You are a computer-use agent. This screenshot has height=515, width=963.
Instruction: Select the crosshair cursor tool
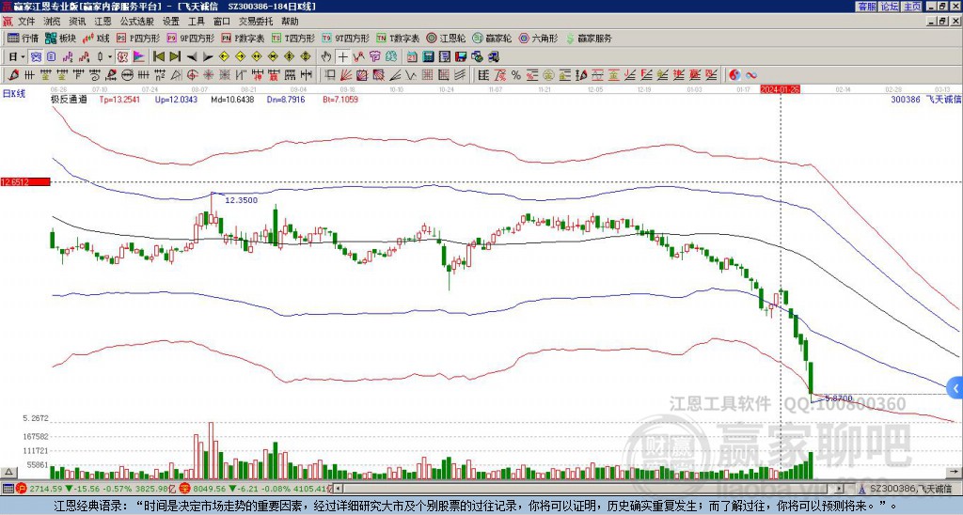pyautogui.click(x=343, y=57)
